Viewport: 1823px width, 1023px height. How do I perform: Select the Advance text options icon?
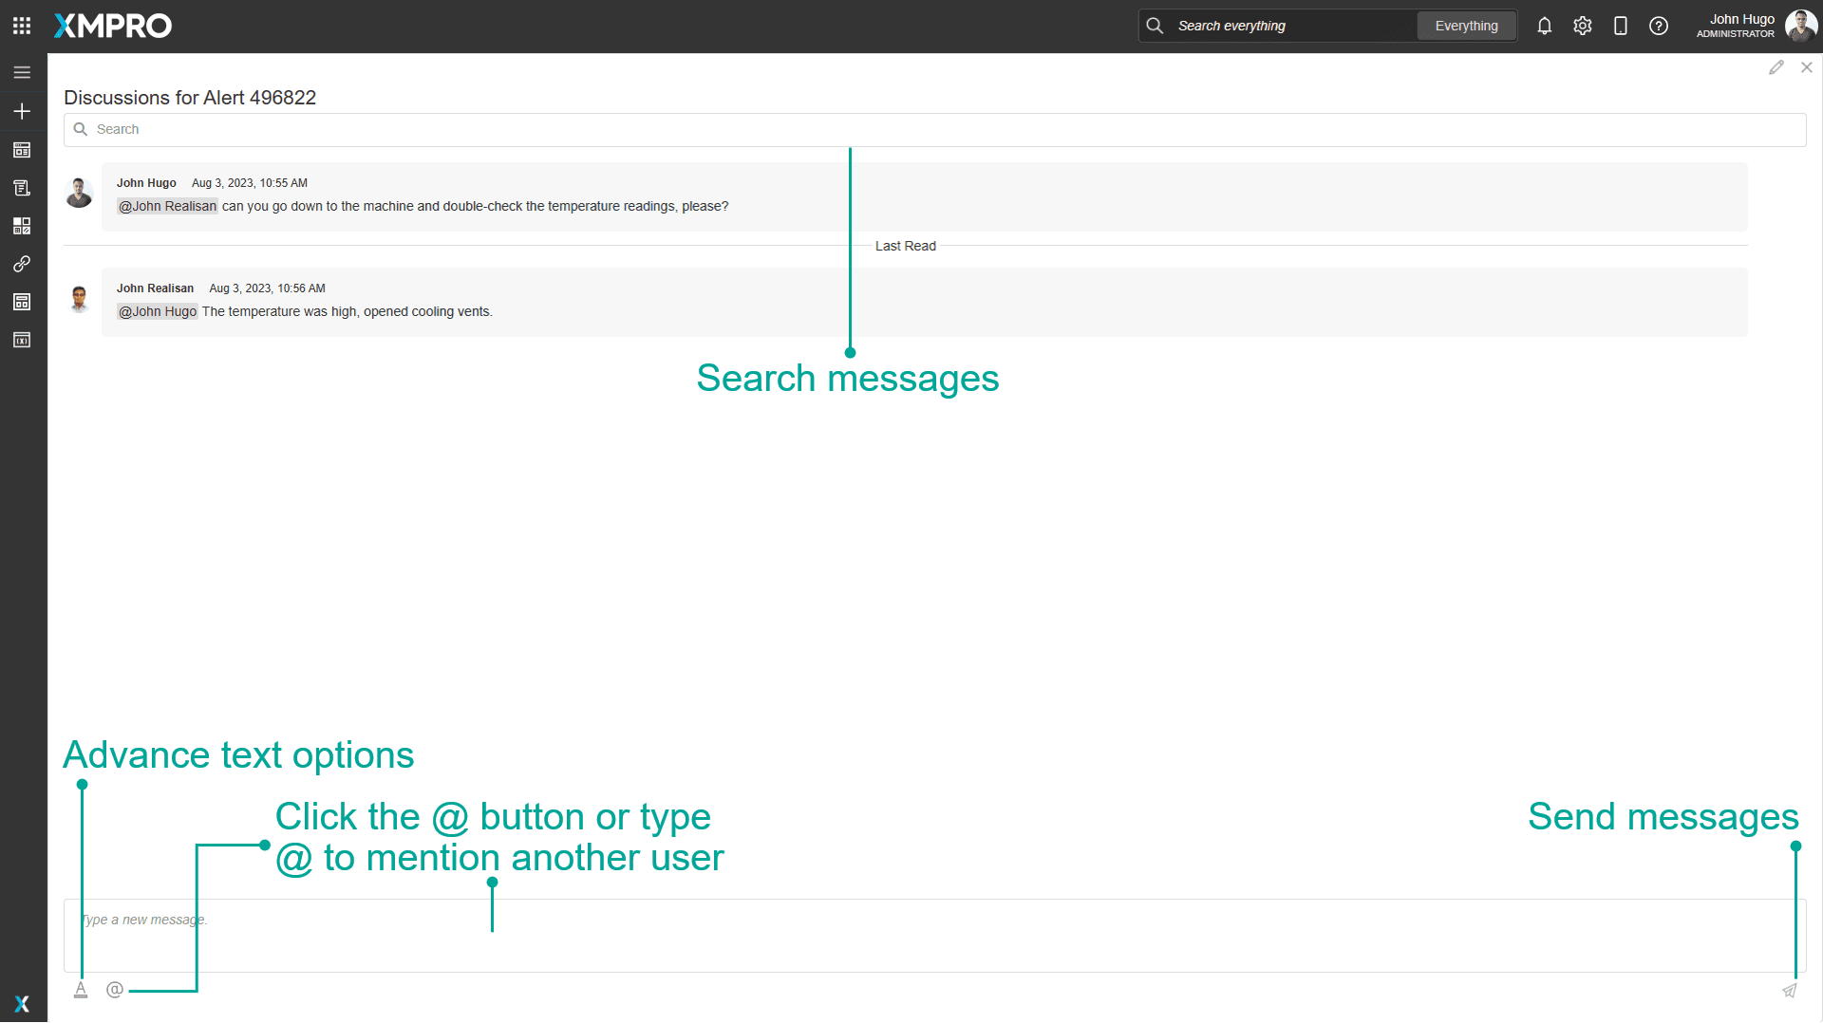(81, 989)
